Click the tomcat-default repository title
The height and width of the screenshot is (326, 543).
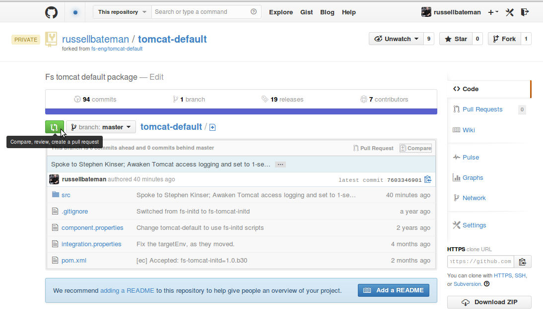click(172, 39)
